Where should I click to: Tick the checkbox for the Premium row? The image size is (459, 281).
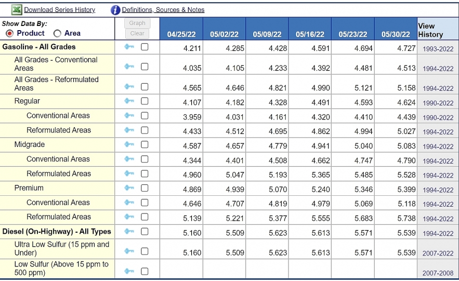click(145, 188)
